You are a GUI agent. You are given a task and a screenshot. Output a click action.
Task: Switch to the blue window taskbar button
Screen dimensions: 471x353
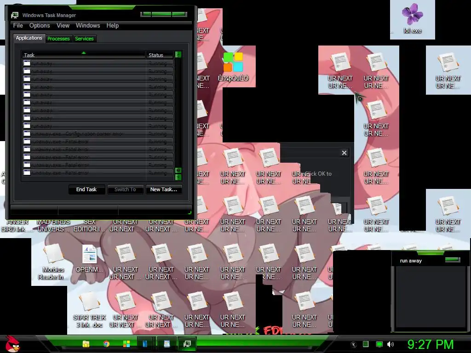point(146,344)
